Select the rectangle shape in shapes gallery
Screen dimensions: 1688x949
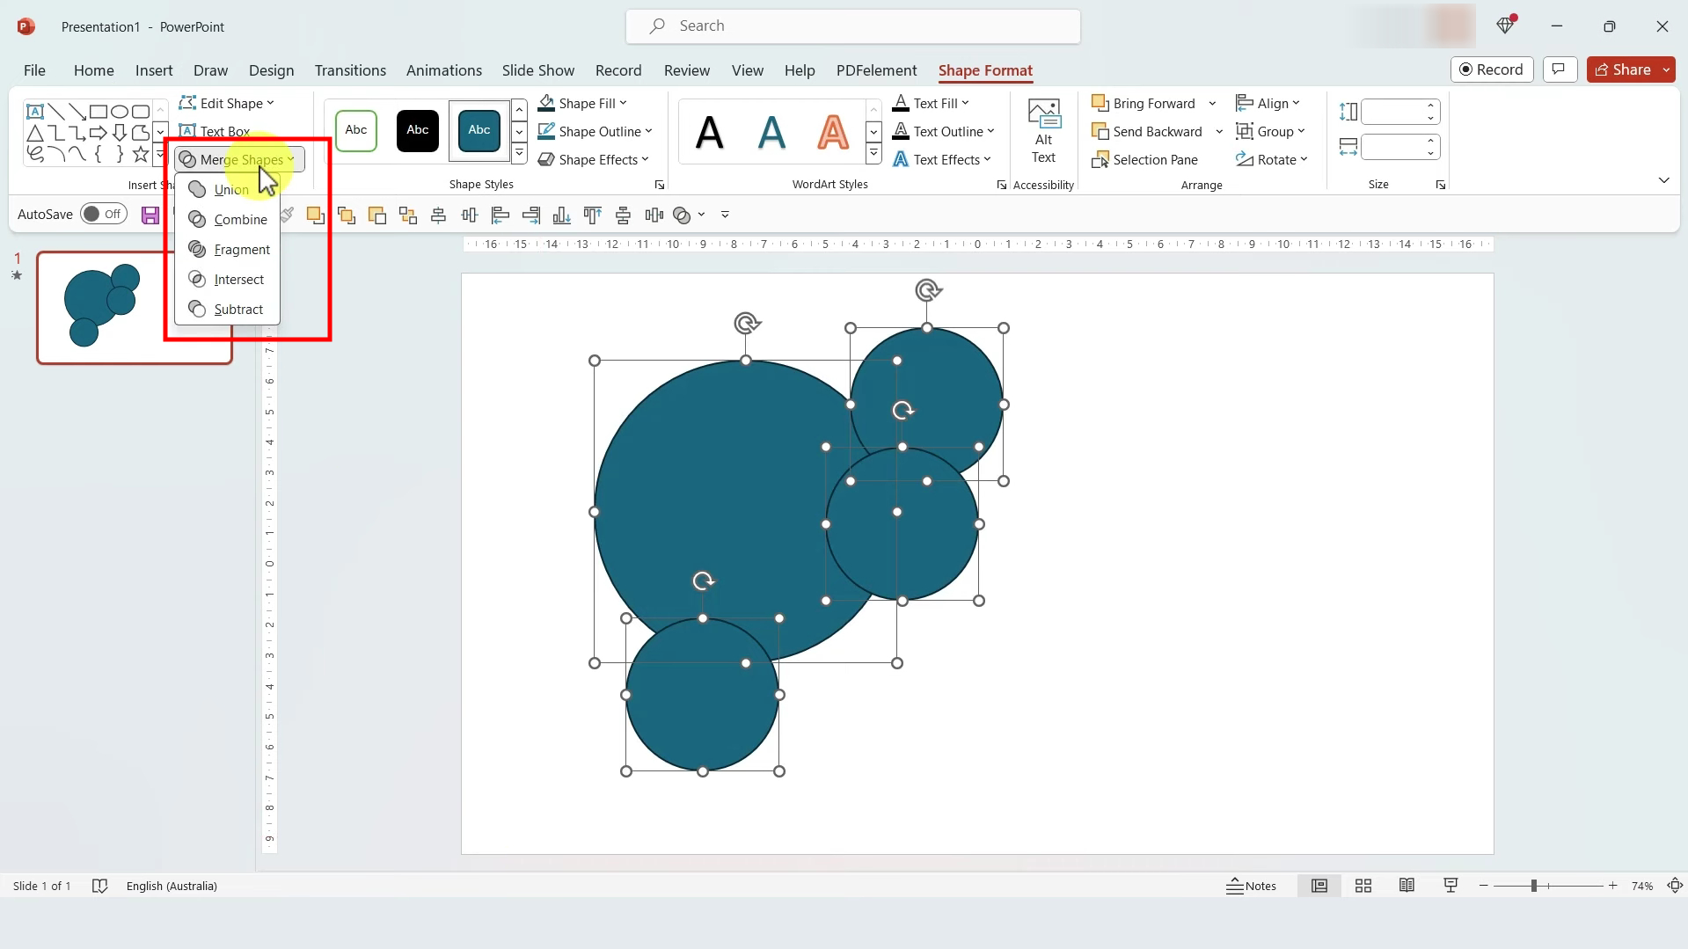(99, 111)
